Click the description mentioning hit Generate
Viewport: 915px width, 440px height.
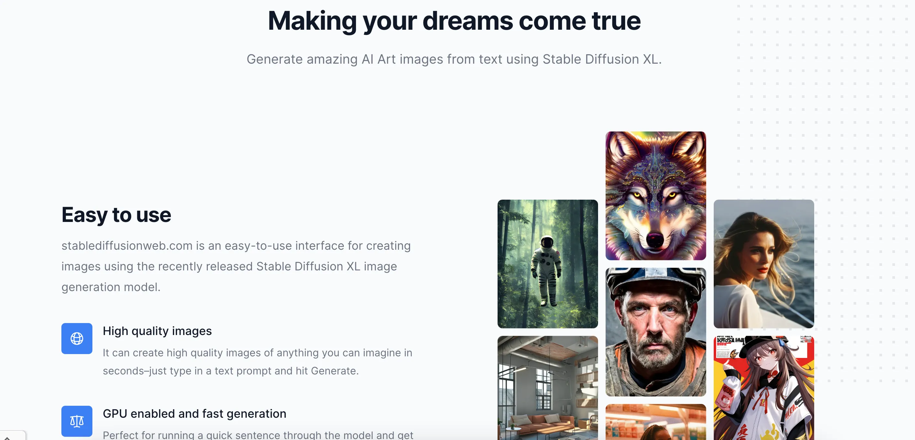coord(258,361)
